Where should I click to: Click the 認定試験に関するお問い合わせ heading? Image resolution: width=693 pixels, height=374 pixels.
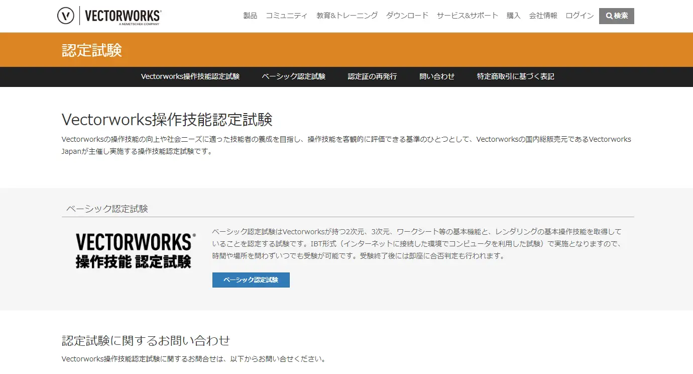click(x=146, y=340)
